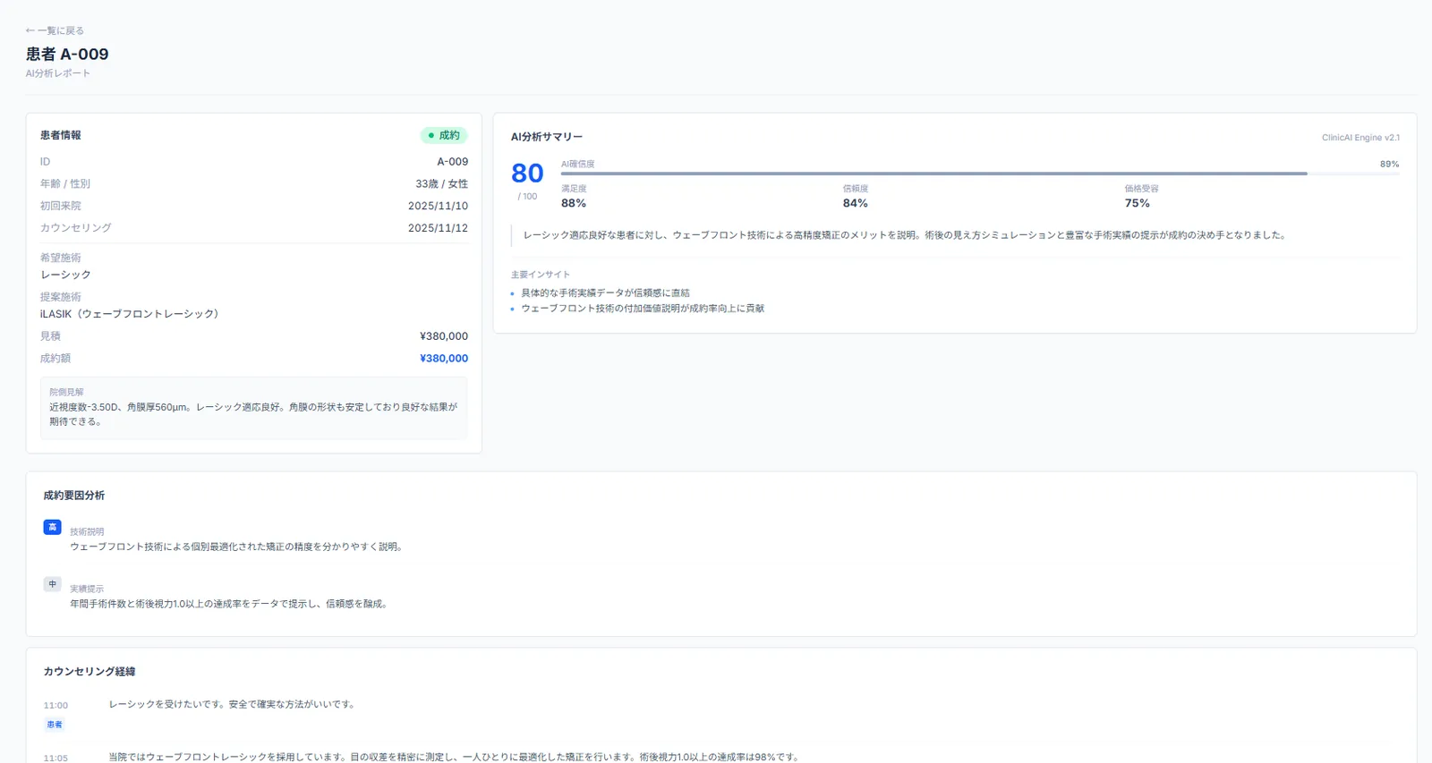1432x763 pixels.
Task: Click the 11:05 timestamp
Action: tap(55, 758)
